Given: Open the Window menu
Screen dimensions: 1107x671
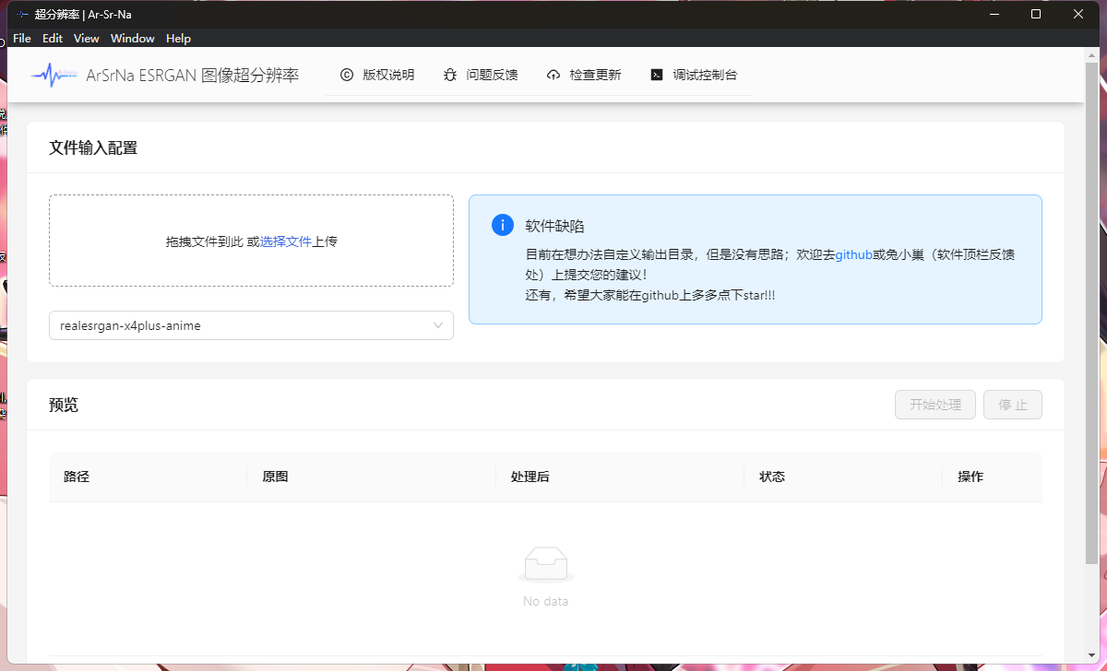Looking at the screenshot, I should 133,39.
